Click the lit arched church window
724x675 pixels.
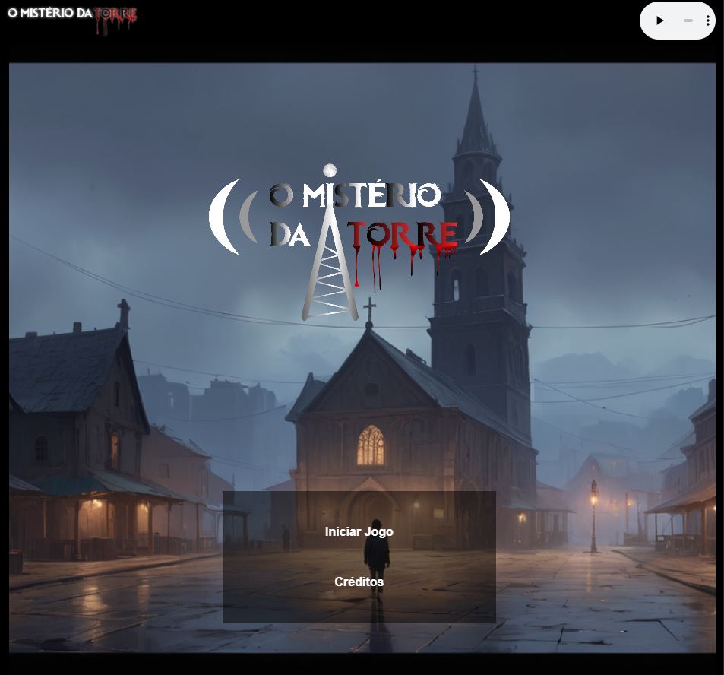point(371,445)
